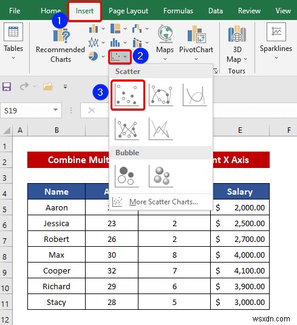Screen dimensions: 297x325
Task: Insert combo chart icon
Action: tap(137, 42)
